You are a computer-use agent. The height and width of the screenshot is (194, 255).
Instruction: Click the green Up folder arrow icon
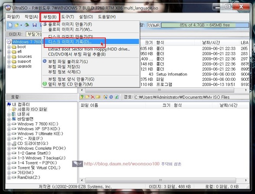[x=82, y=97]
